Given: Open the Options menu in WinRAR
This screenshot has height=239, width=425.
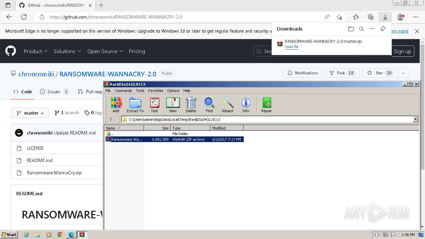Looking at the screenshot, I should click(173, 91).
